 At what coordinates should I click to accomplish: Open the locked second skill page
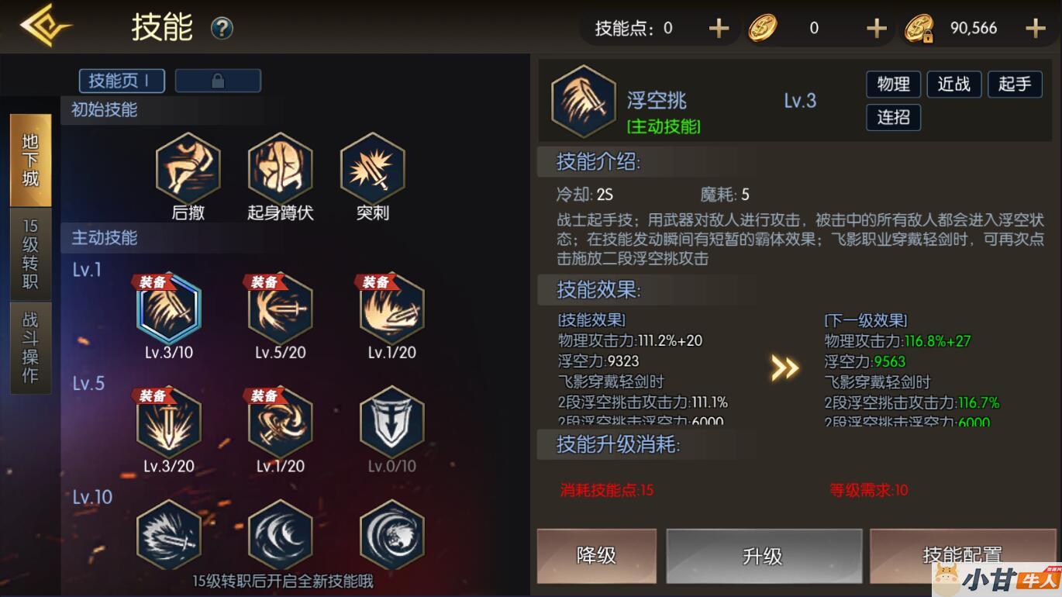coord(218,81)
